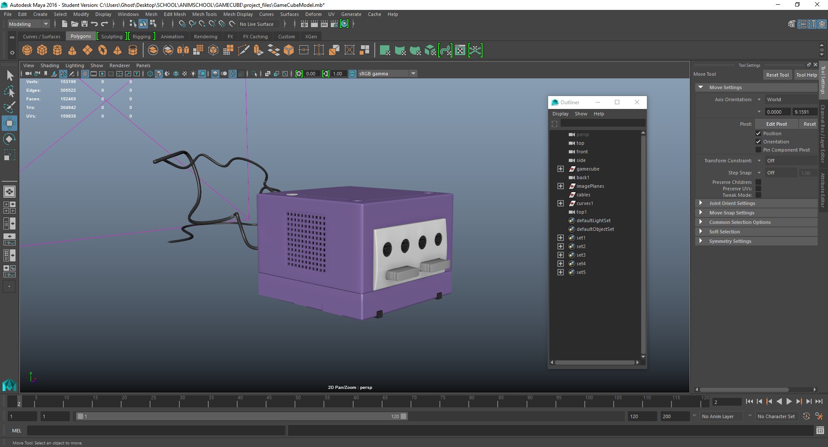This screenshot has height=447, width=828.
Task: Create a polygon cone from the shelf
Action: tap(72, 50)
